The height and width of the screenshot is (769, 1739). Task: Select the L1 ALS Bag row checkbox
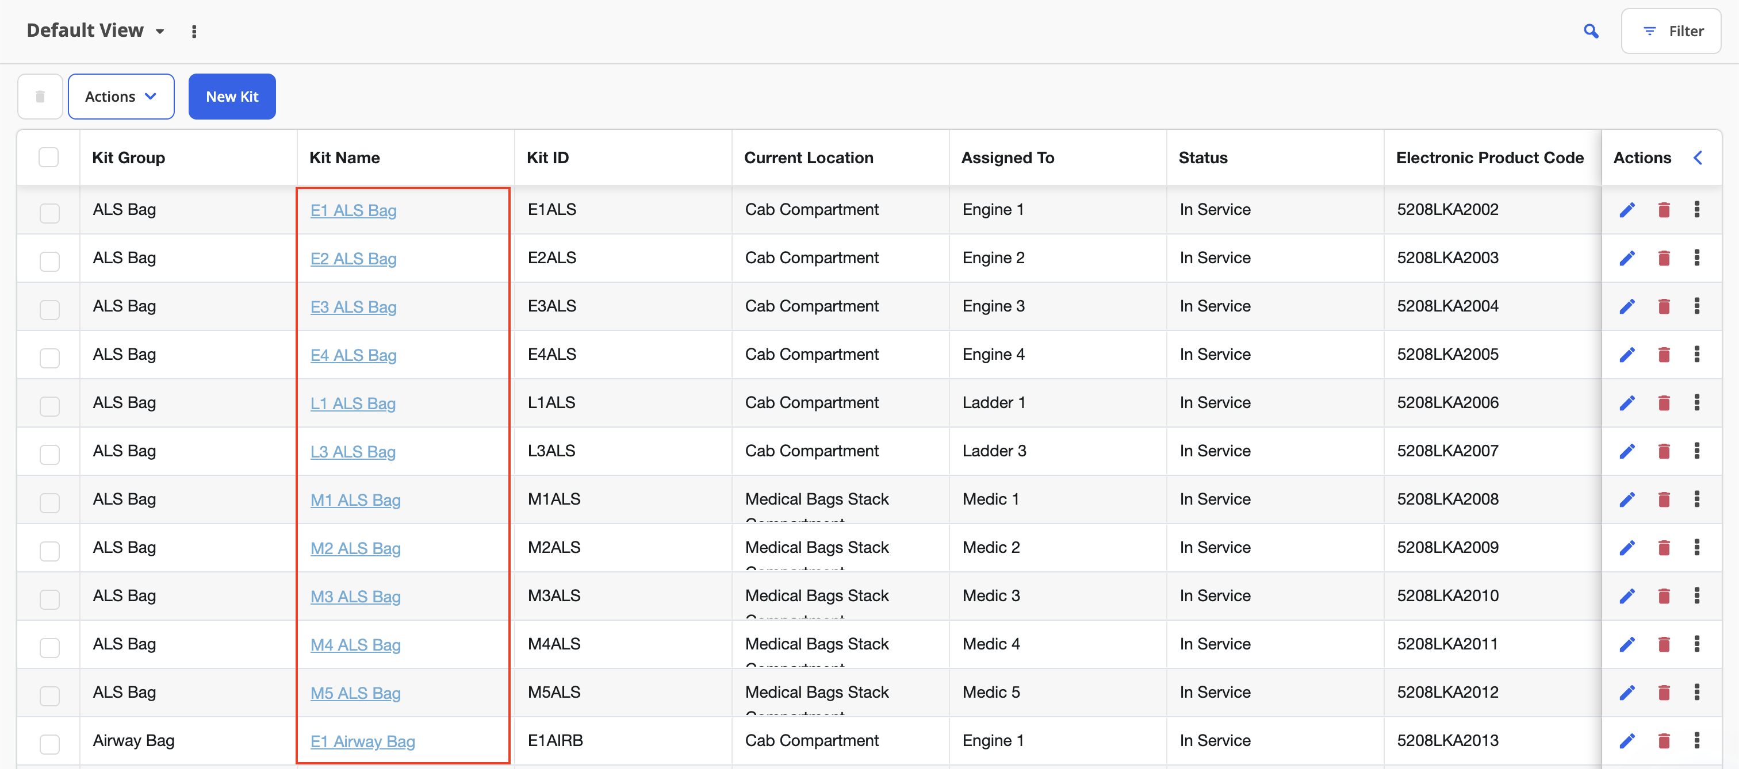pyautogui.click(x=49, y=406)
